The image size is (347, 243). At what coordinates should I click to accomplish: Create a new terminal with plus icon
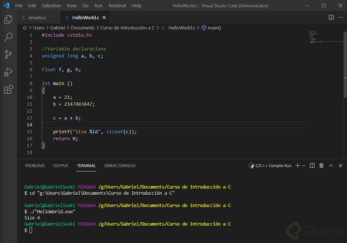(298, 166)
